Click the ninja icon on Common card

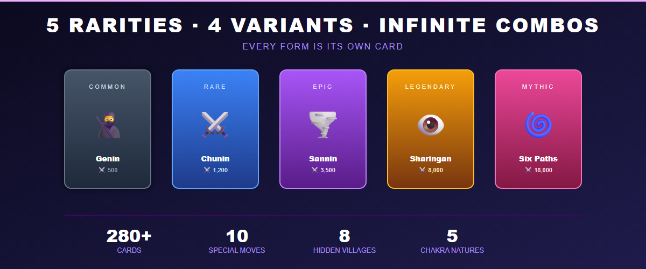[108, 125]
